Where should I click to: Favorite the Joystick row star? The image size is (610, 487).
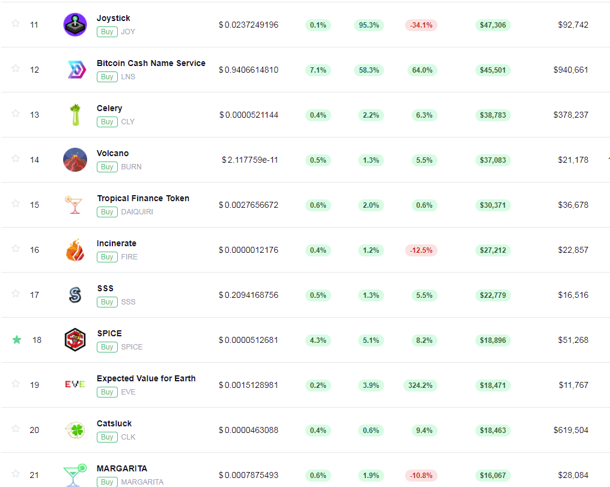point(16,23)
